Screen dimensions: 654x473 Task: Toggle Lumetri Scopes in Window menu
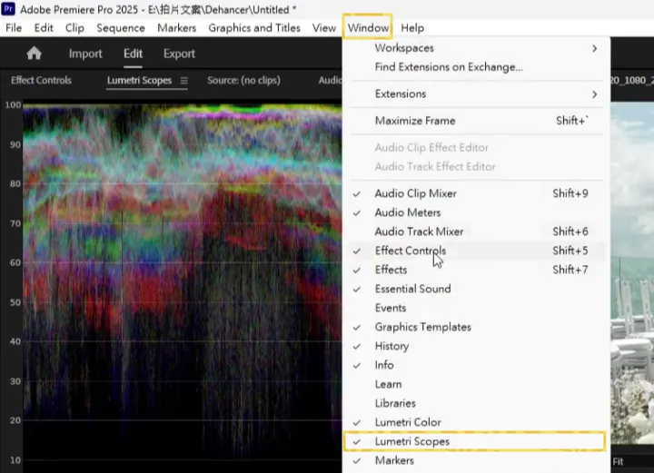(x=411, y=442)
